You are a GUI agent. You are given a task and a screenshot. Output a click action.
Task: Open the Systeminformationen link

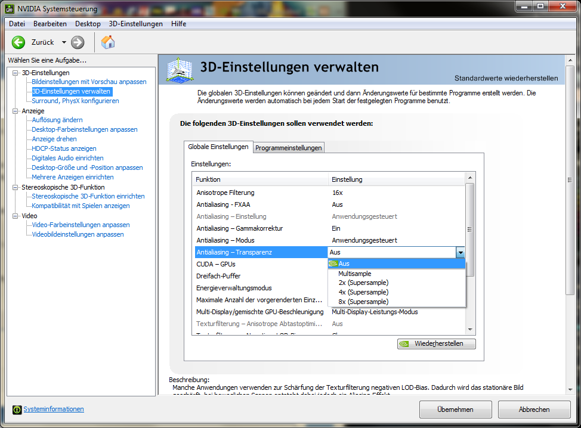pos(54,409)
